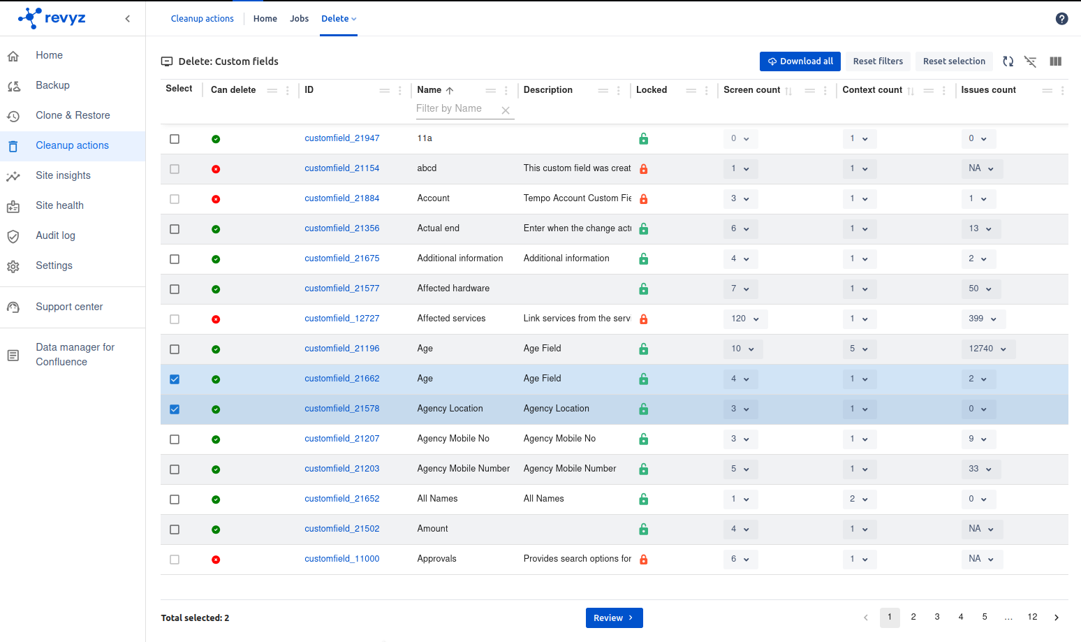Image resolution: width=1081 pixels, height=642 pixels.
Task: Click the help question mark icon
Action: (1061, 19)
